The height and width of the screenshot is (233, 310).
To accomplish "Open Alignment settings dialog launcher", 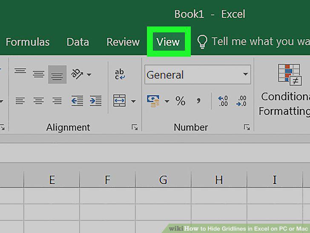I will 135,128.
